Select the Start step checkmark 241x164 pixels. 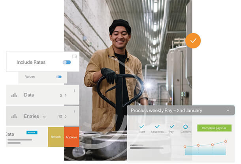pos(142,126)
